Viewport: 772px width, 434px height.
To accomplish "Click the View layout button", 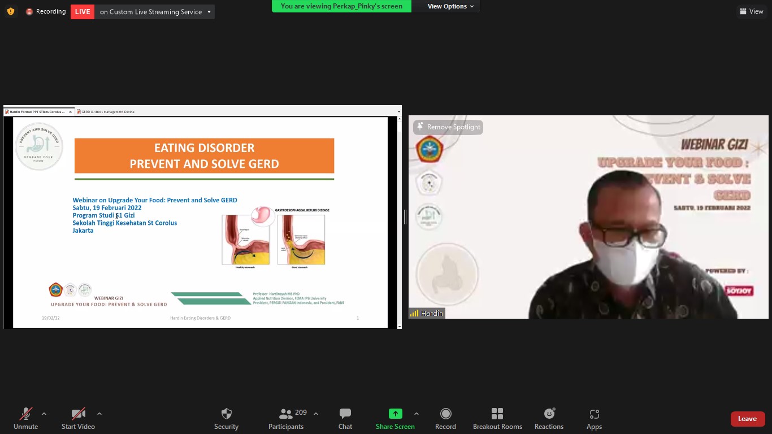I will tap(751, 11).
